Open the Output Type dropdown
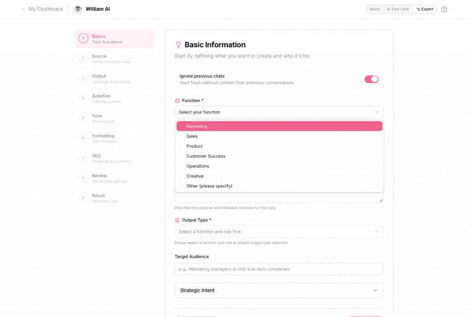The height and width of the screenshot is (317, 471). point(279,232)
